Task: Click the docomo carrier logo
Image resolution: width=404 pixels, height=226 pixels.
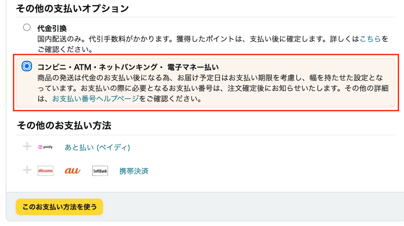Action: [x=45, y=171]
